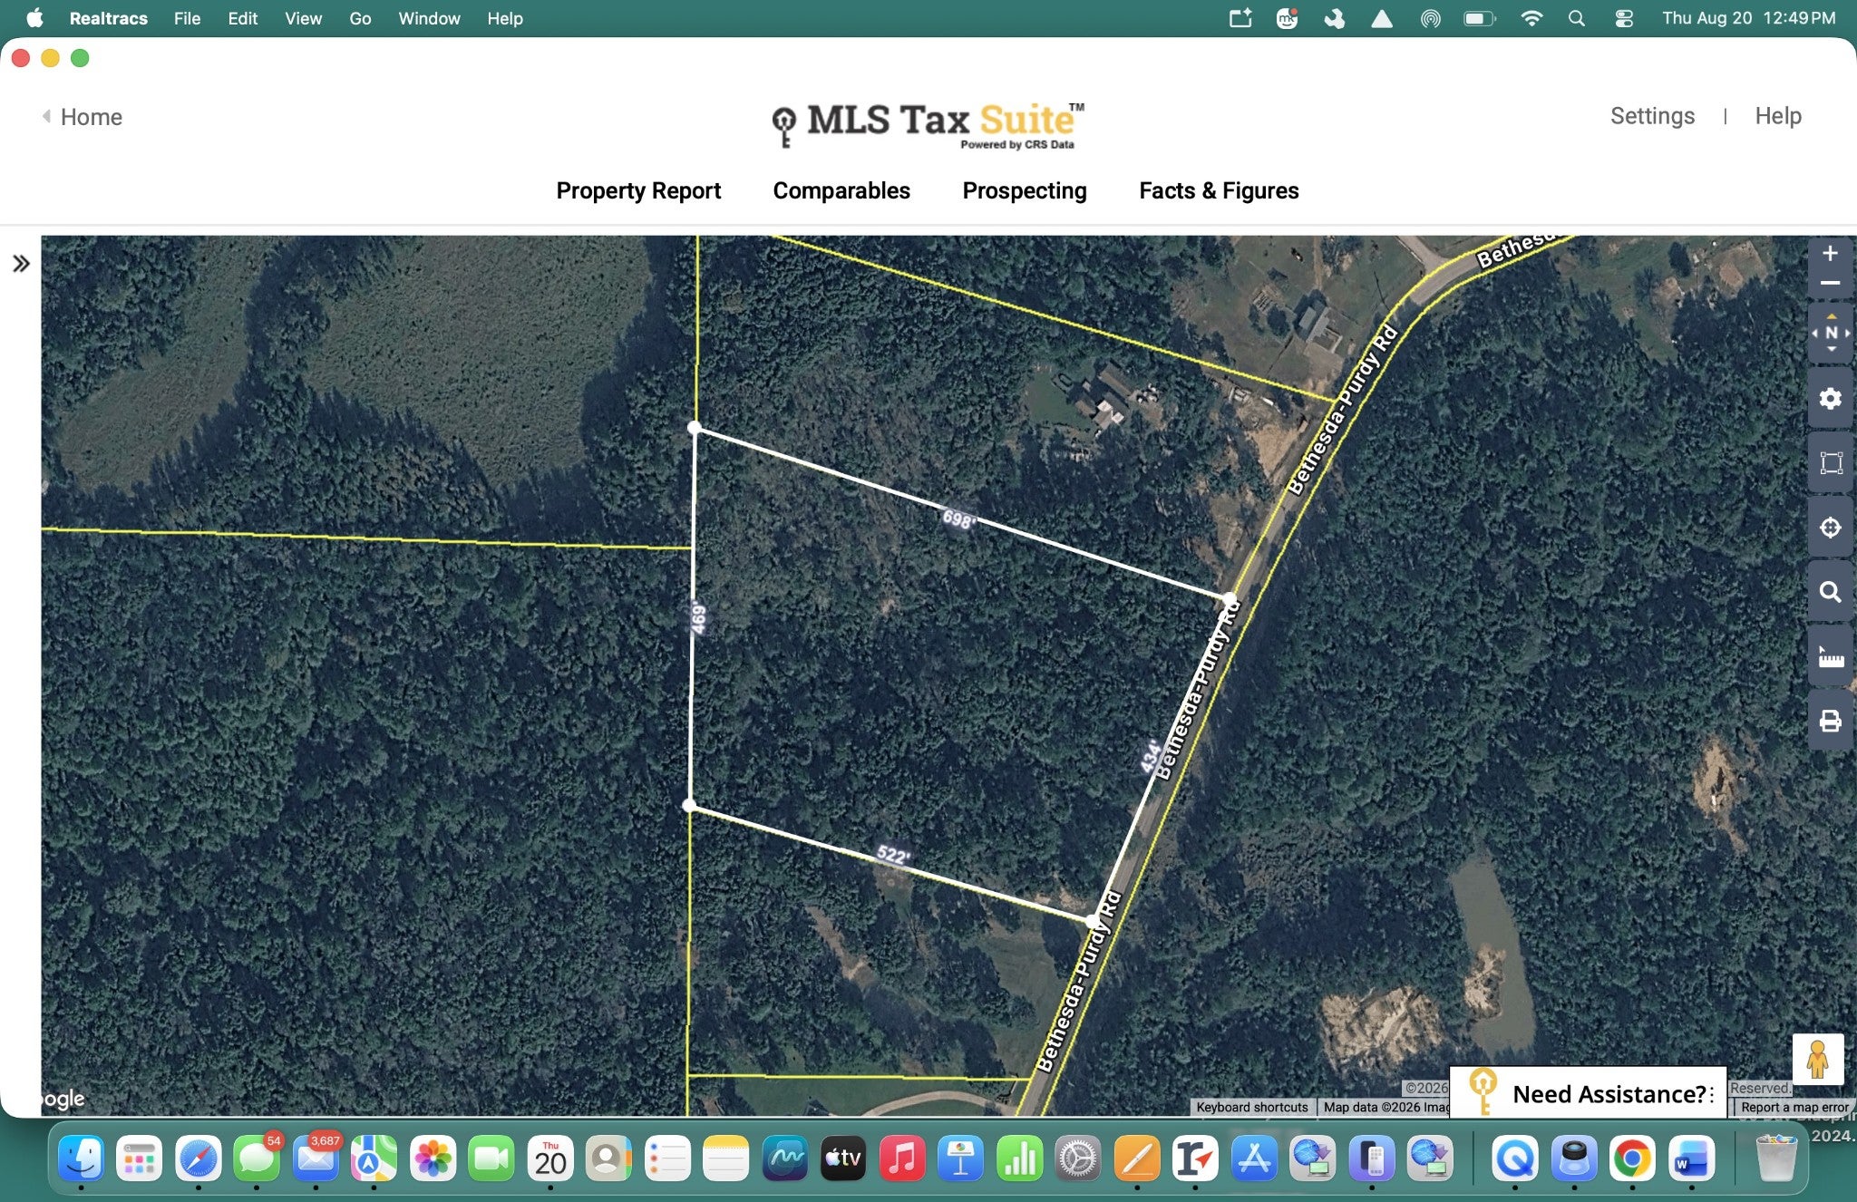Click the Need Assistance? chat widget
Viewport: 1857px width, 1202px height.
tap(1589, 1092)
